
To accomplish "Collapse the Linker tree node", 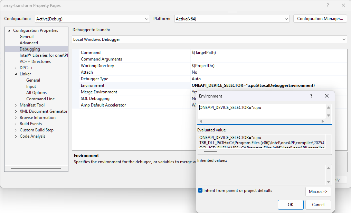I will (x=16, y=74).
